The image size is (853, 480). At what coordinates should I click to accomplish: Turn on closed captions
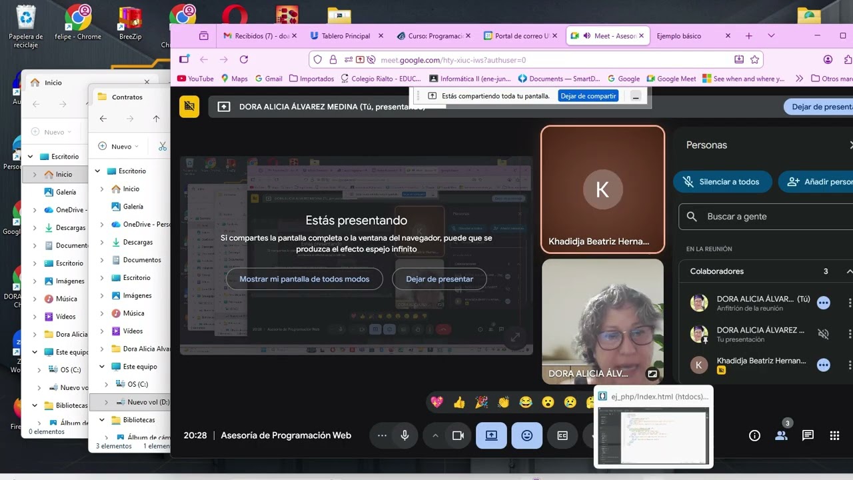coord(562,435)
